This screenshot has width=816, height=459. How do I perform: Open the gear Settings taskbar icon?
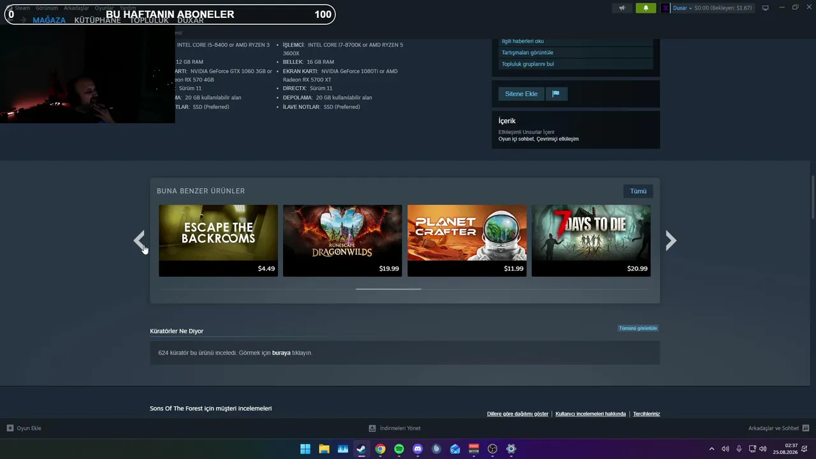[x=511, y=449]
